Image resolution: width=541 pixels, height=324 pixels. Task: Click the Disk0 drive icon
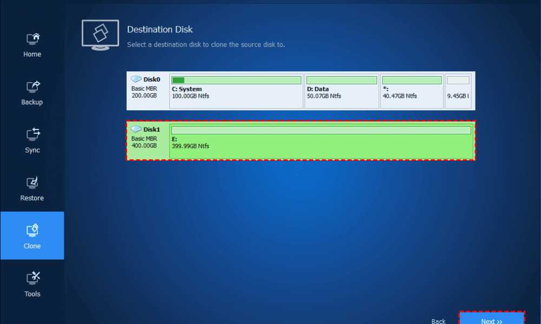(x=136, y=79)
